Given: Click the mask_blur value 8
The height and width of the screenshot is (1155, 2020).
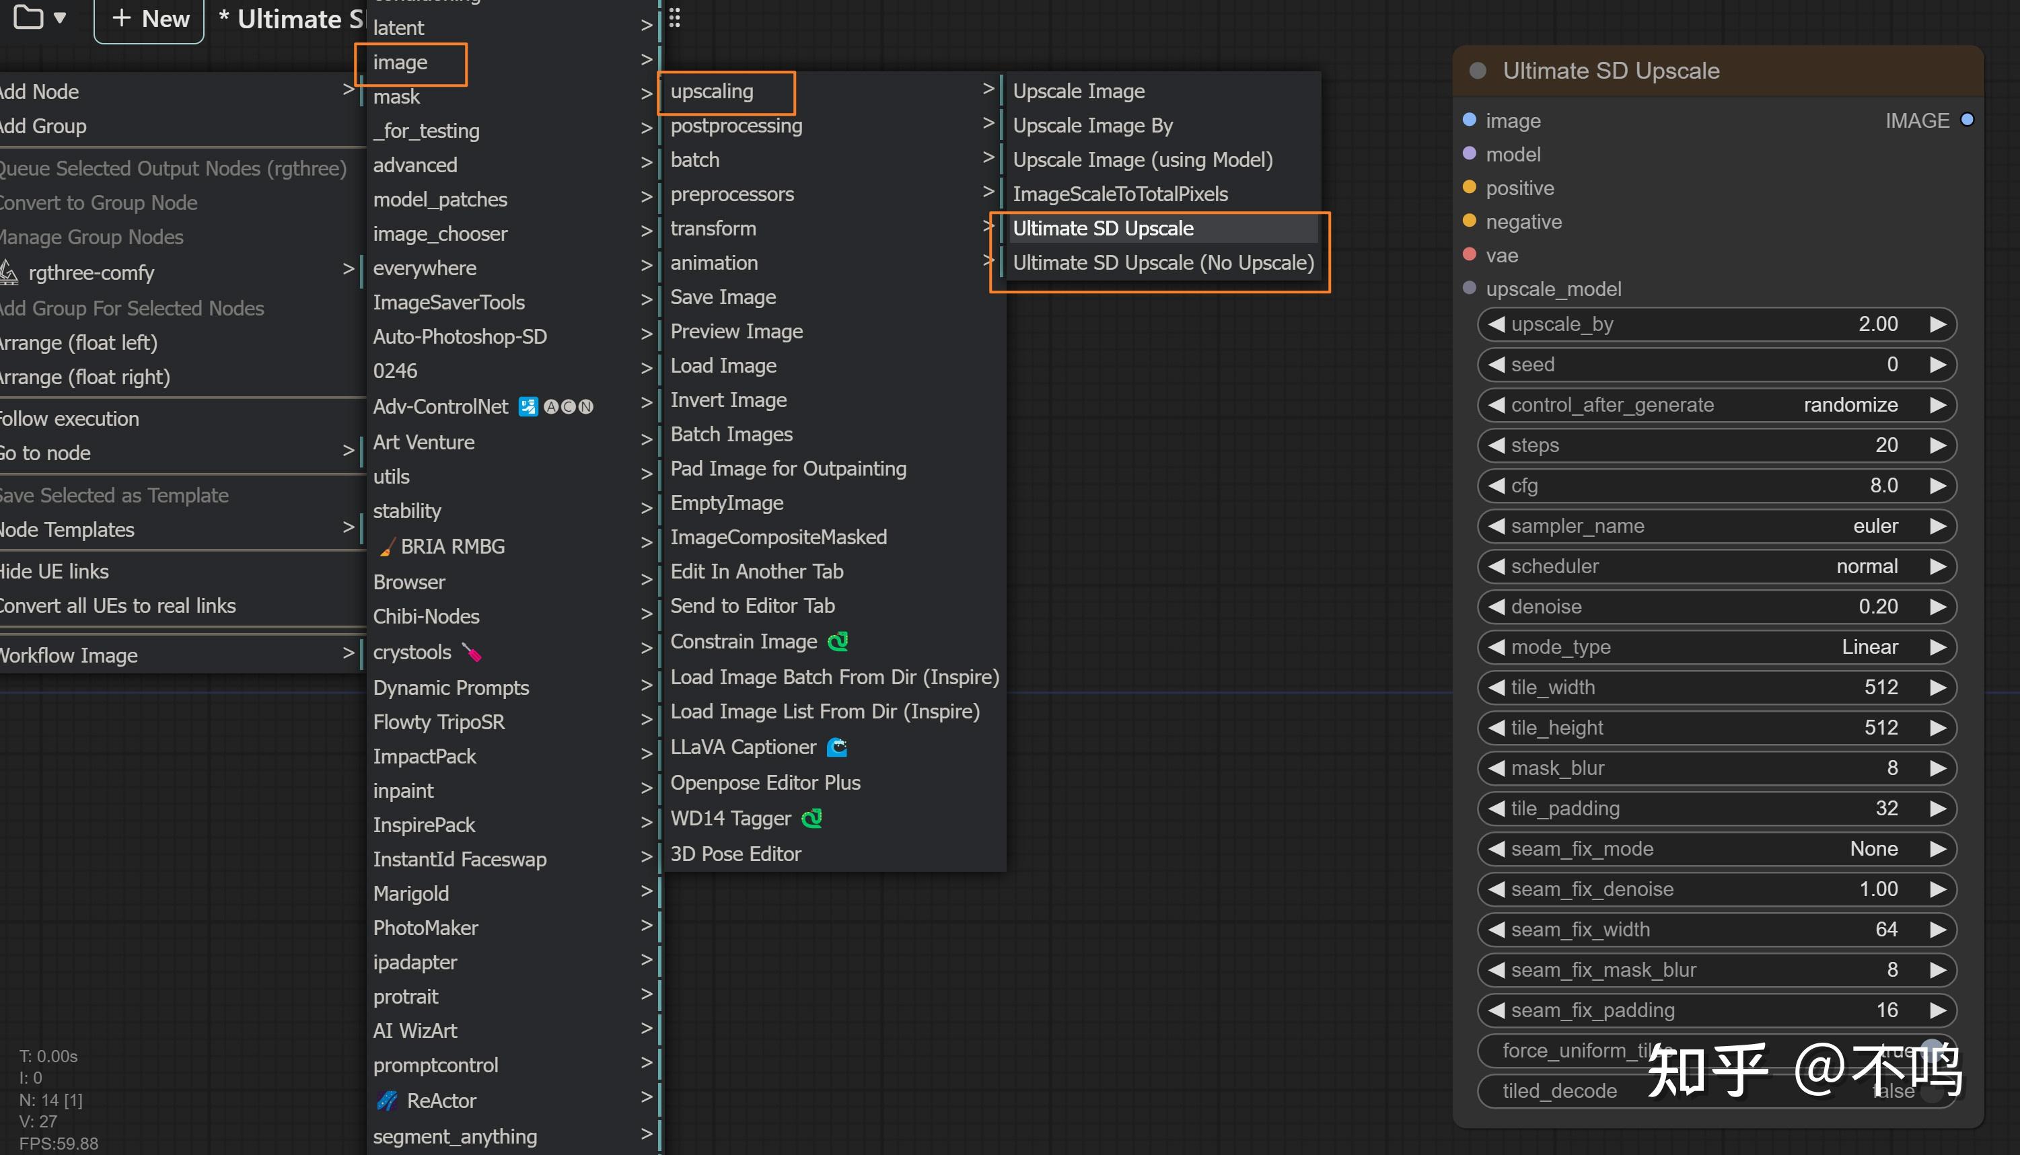Looking at the screenshot, I should point(1892,768).
